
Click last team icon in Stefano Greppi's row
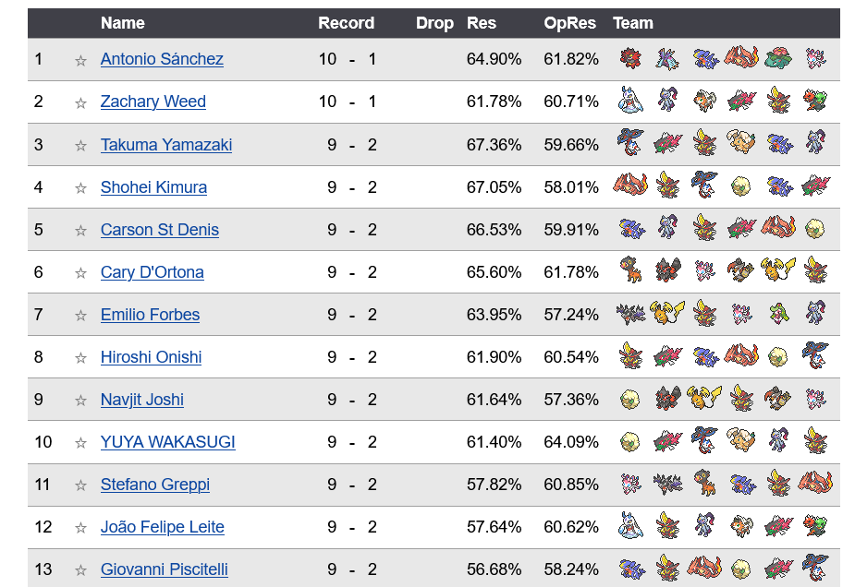(x=815, y=483)
